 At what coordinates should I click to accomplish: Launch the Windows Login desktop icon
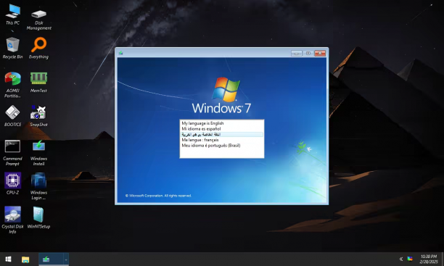[38, 186]
